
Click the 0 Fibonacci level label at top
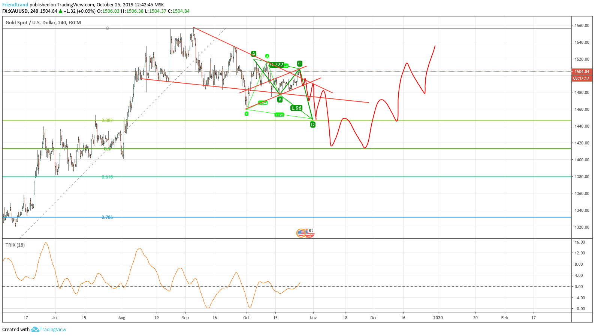tap(108, 28)
